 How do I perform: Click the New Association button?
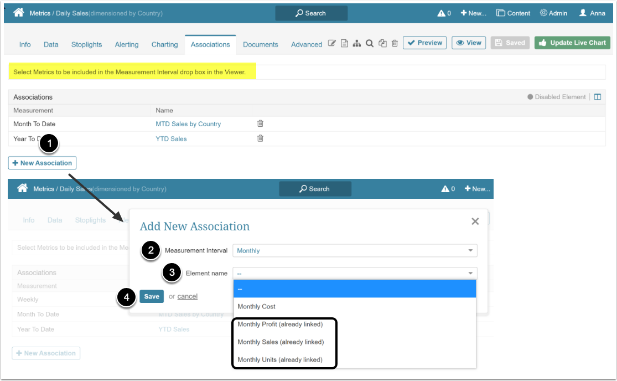click(x=42, y=163)
